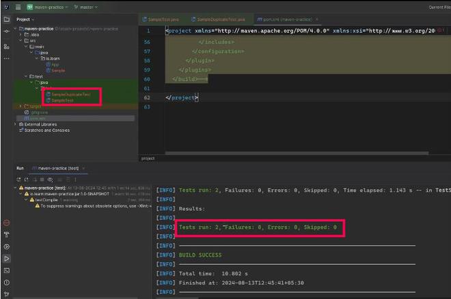
Task: Click the master branch icon
Action: tap(76, 8)
